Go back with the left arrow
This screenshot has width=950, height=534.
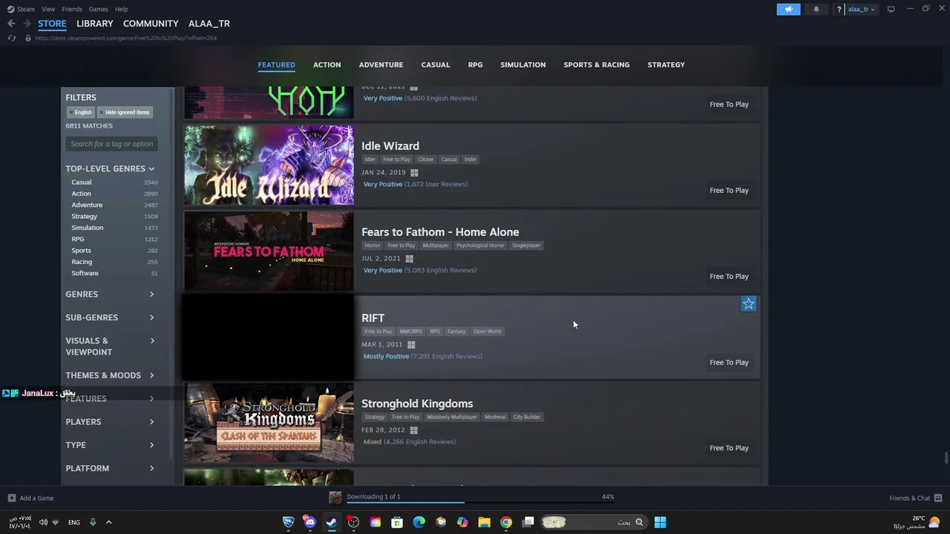click(x=11, y=24)
